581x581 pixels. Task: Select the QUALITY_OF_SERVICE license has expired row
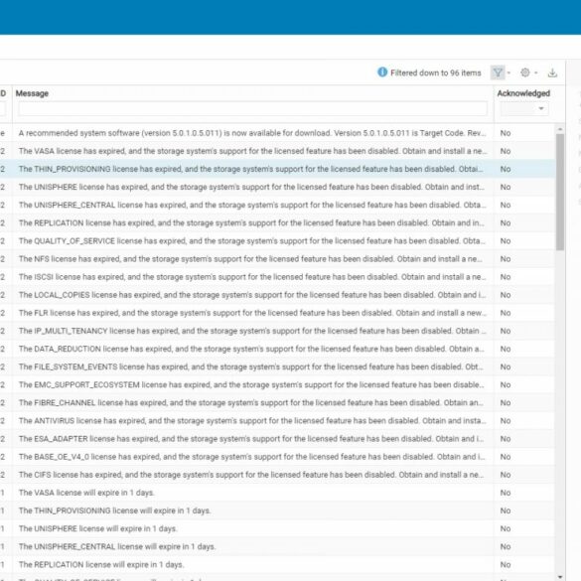277,241
